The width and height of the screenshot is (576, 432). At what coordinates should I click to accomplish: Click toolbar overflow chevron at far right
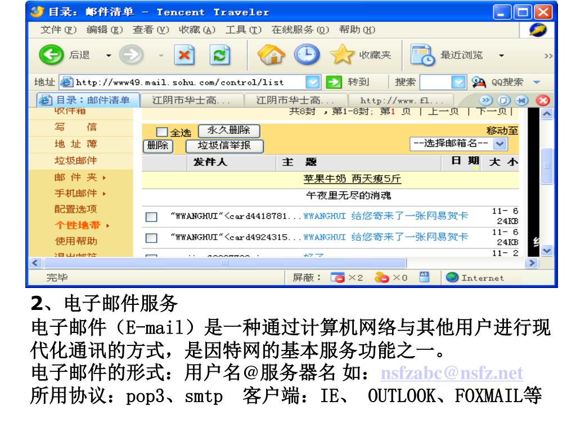tap(548, 56)
